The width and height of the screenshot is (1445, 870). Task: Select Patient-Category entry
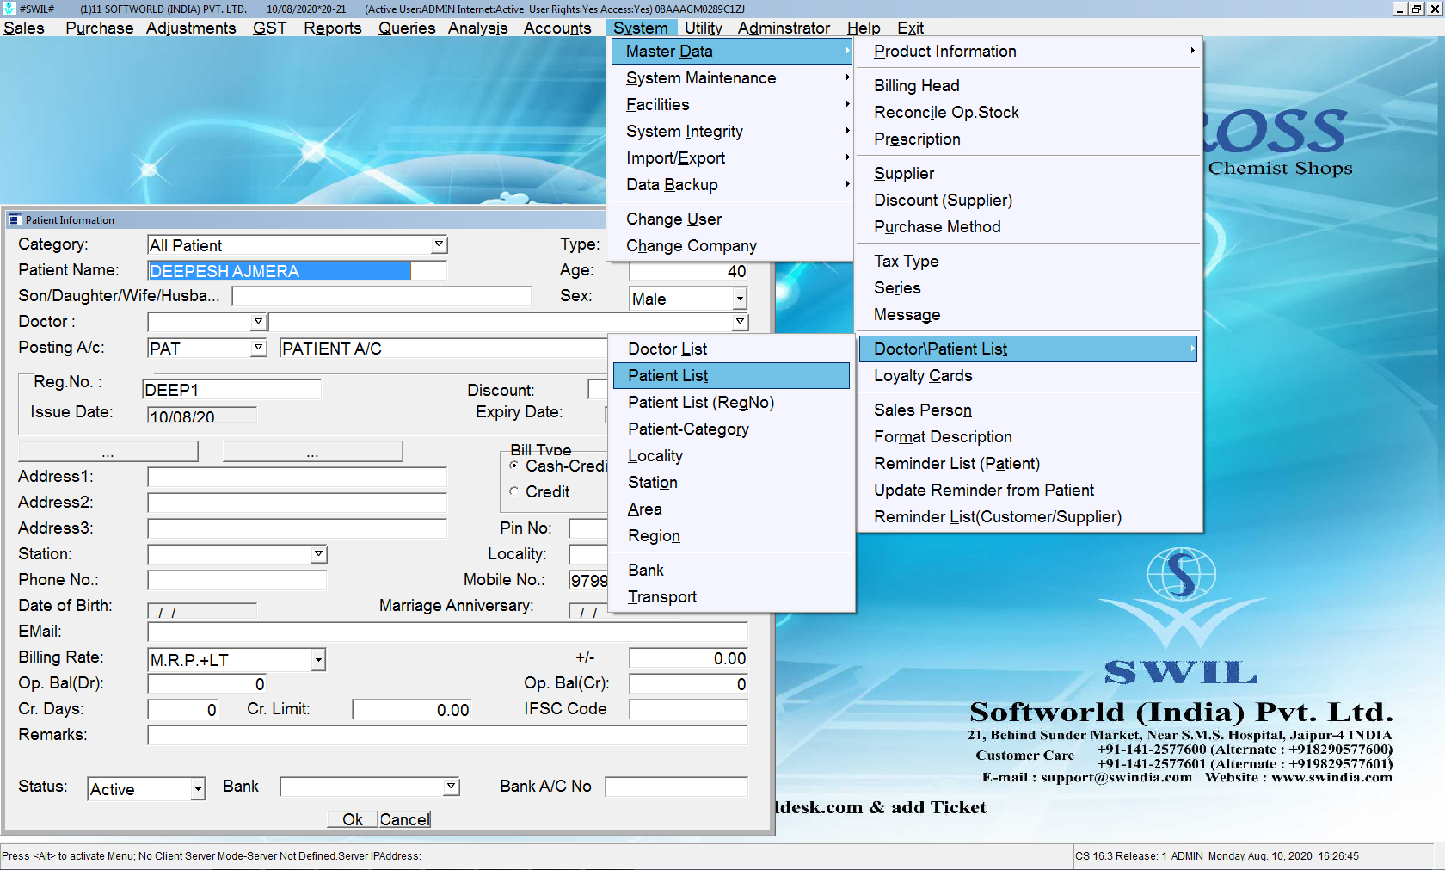(731, 429)
